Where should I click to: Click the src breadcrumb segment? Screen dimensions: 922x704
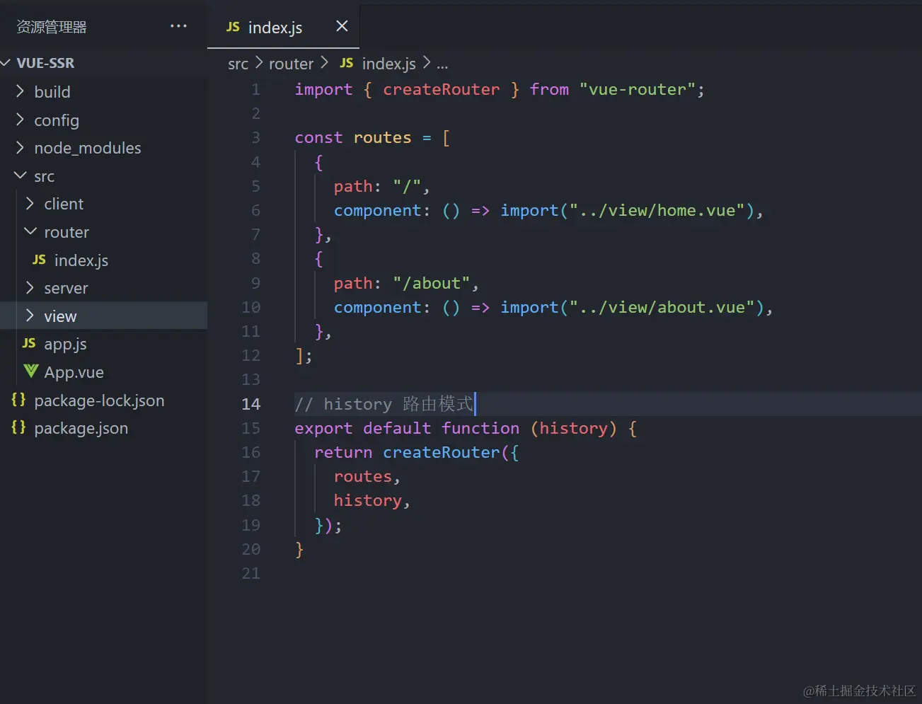pos(238,64)
